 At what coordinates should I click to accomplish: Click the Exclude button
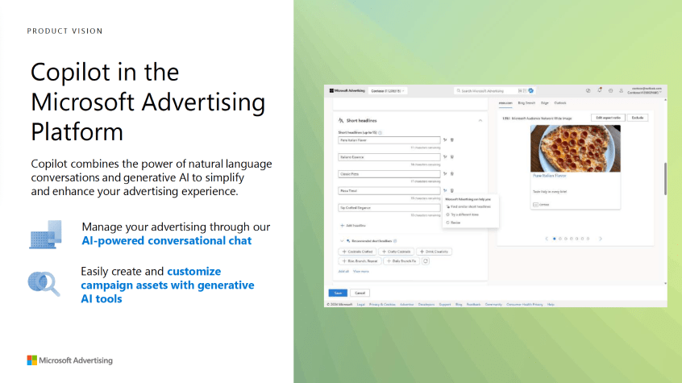point(638,118)
